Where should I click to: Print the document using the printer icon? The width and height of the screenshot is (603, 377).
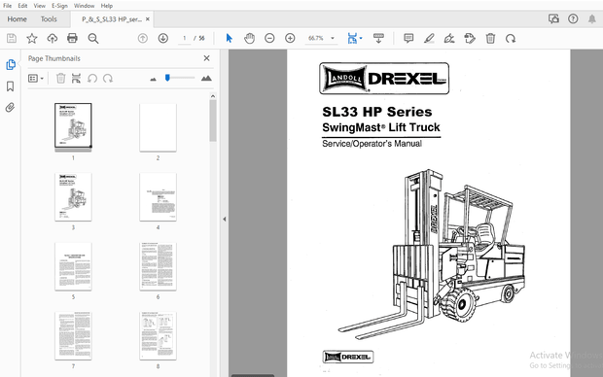click(x=72, y=38)
